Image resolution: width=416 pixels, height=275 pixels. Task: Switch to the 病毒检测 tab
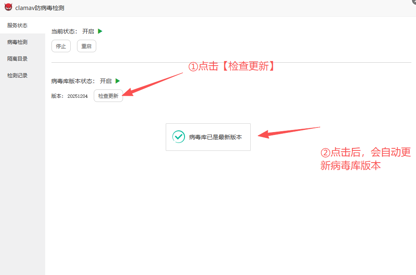click(18, 42)
